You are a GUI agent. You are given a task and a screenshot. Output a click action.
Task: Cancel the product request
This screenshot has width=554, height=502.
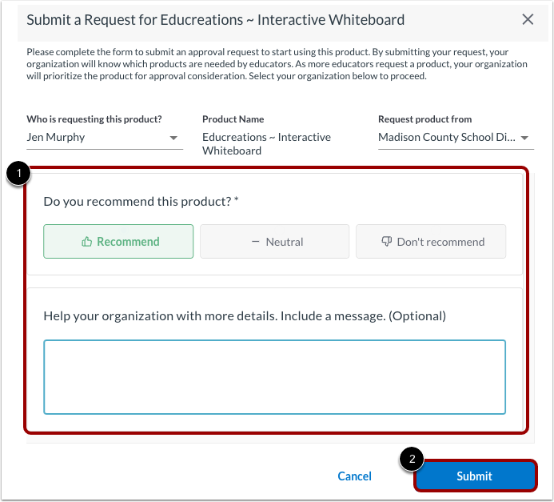coord(354,476)
